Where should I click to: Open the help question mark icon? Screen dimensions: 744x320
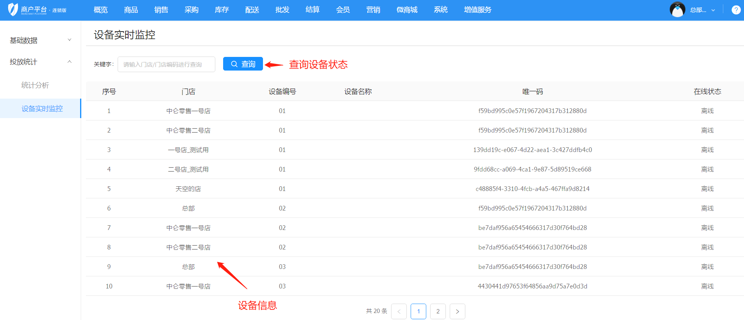click(x=736, y=10)
